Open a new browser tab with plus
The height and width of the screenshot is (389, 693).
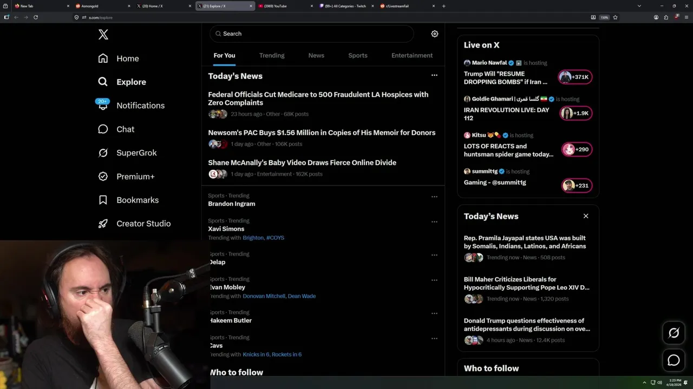[443, 6]
